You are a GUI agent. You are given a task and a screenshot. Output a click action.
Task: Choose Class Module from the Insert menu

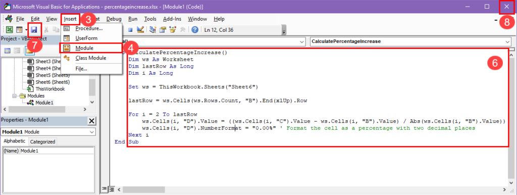[91, 58]
